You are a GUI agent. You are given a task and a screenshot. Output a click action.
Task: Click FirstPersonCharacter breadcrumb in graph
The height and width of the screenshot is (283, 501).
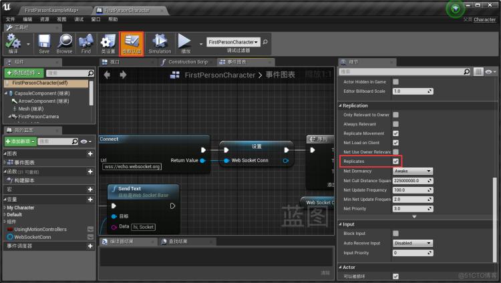pos(220,75)
